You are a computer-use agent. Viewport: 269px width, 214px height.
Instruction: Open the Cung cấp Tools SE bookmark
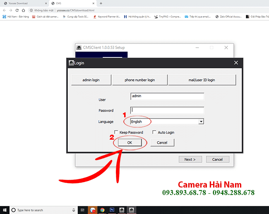click(x=75, y=17)
